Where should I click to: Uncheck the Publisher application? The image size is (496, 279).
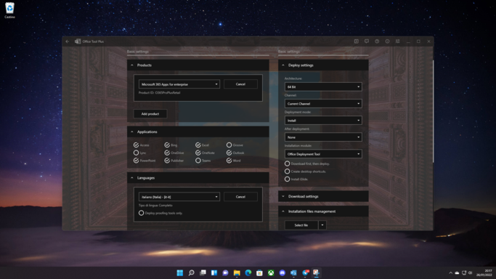pyautogui.click(x=167, y=161)
